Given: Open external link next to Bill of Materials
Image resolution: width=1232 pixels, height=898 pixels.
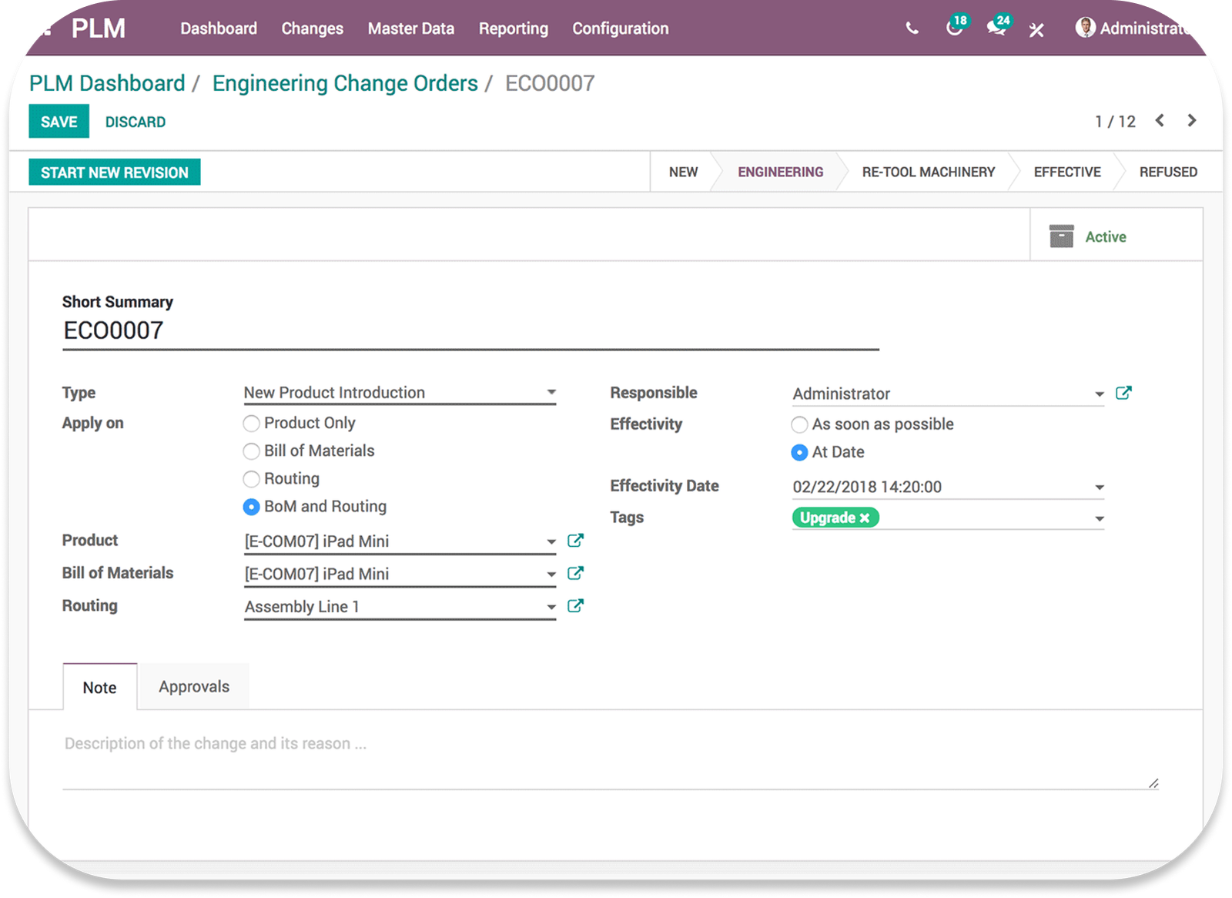Looking at the screenshot, I should (575, 573).
